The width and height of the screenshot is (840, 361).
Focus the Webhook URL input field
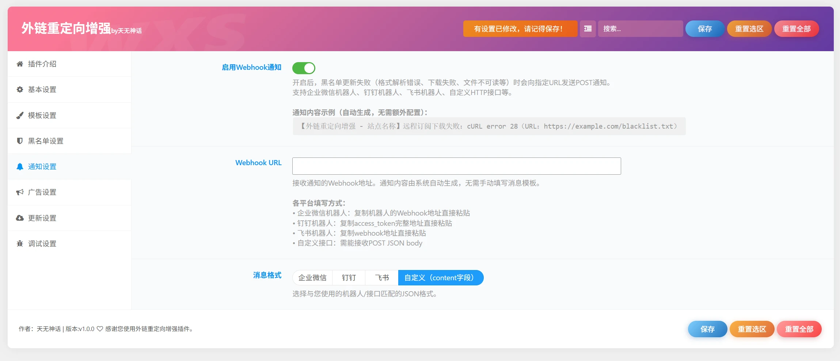(x=457, y=166)
